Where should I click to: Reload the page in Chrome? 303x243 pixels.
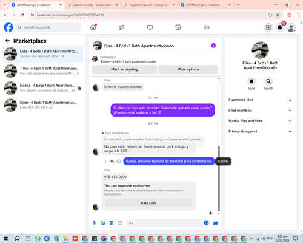(x=22, y=15)
